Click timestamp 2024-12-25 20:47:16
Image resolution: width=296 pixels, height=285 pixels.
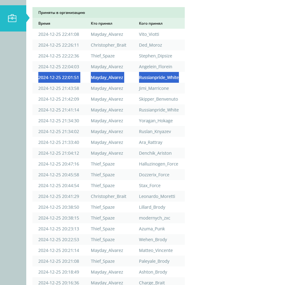(59, 164)
